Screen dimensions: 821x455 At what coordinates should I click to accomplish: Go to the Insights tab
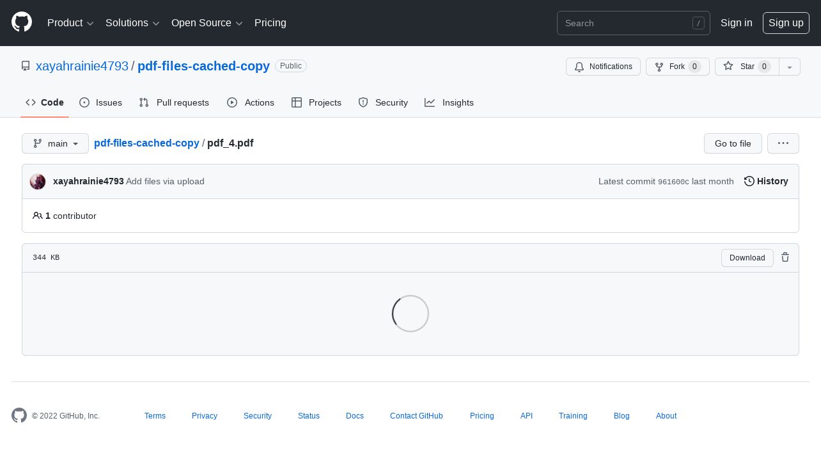tap(449, 102)
